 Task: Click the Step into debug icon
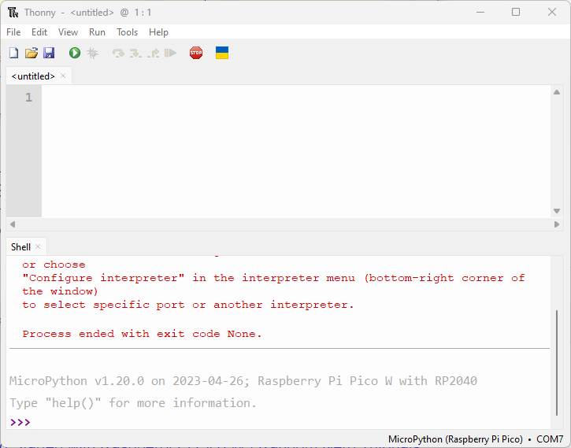135,53
